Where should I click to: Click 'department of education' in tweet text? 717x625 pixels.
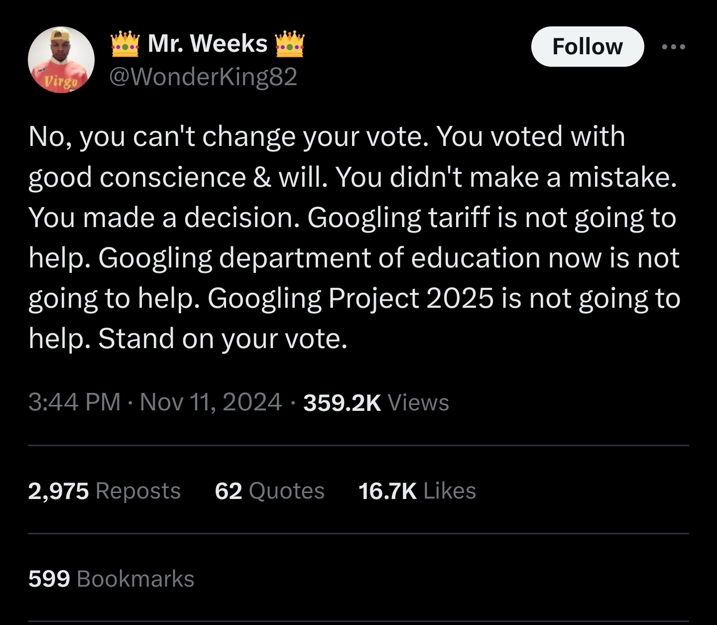[379, 258]
